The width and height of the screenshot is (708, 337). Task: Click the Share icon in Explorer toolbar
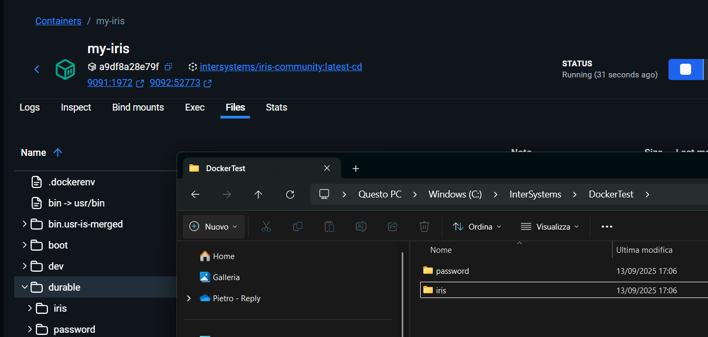(392, 226)
